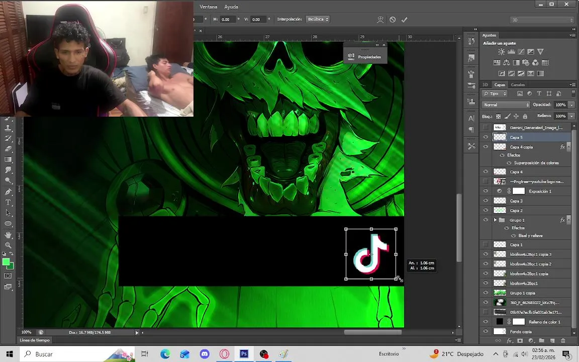Screen dimensions: 579x362
Task: Select the Ellipse shape tool
Action: coord(8,224)
